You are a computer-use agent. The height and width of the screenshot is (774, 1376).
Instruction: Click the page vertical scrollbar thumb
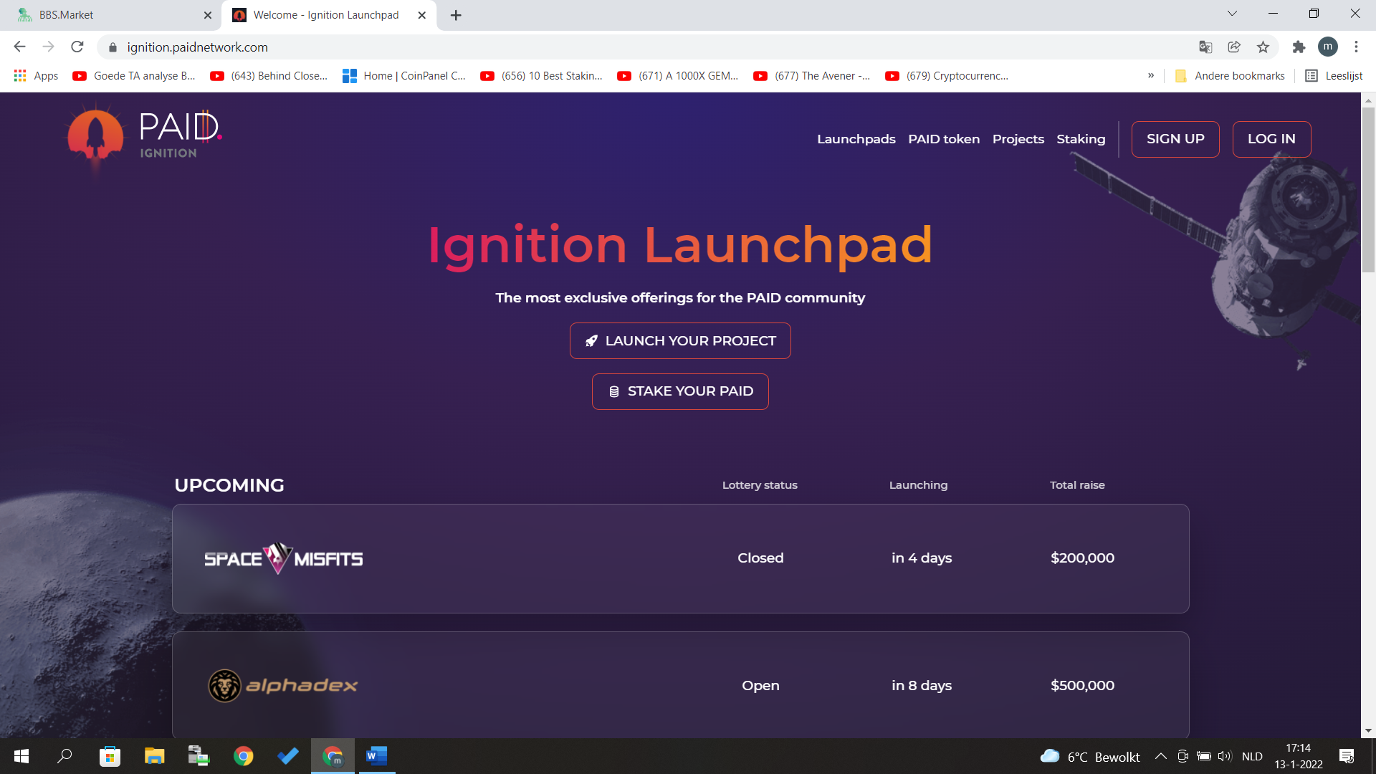point(1368,190)
